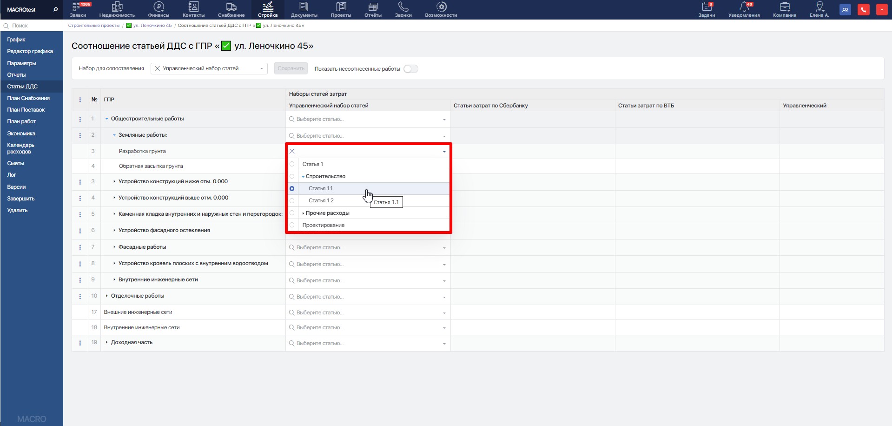Select the Статья 1.2 radio button

(292, 201)
